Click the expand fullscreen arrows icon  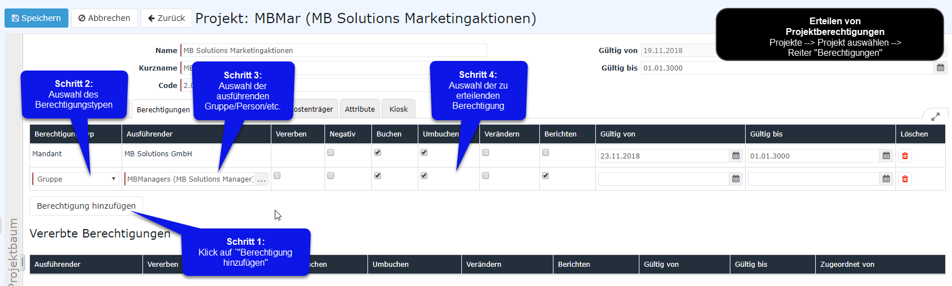(935, 116)
